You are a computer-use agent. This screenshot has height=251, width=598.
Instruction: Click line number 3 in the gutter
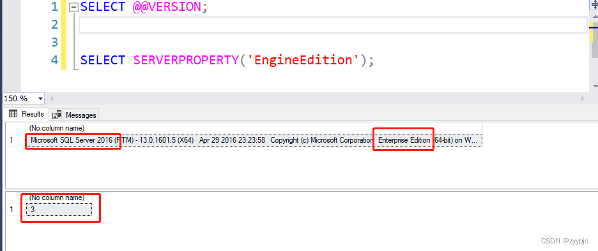(54, 42)
